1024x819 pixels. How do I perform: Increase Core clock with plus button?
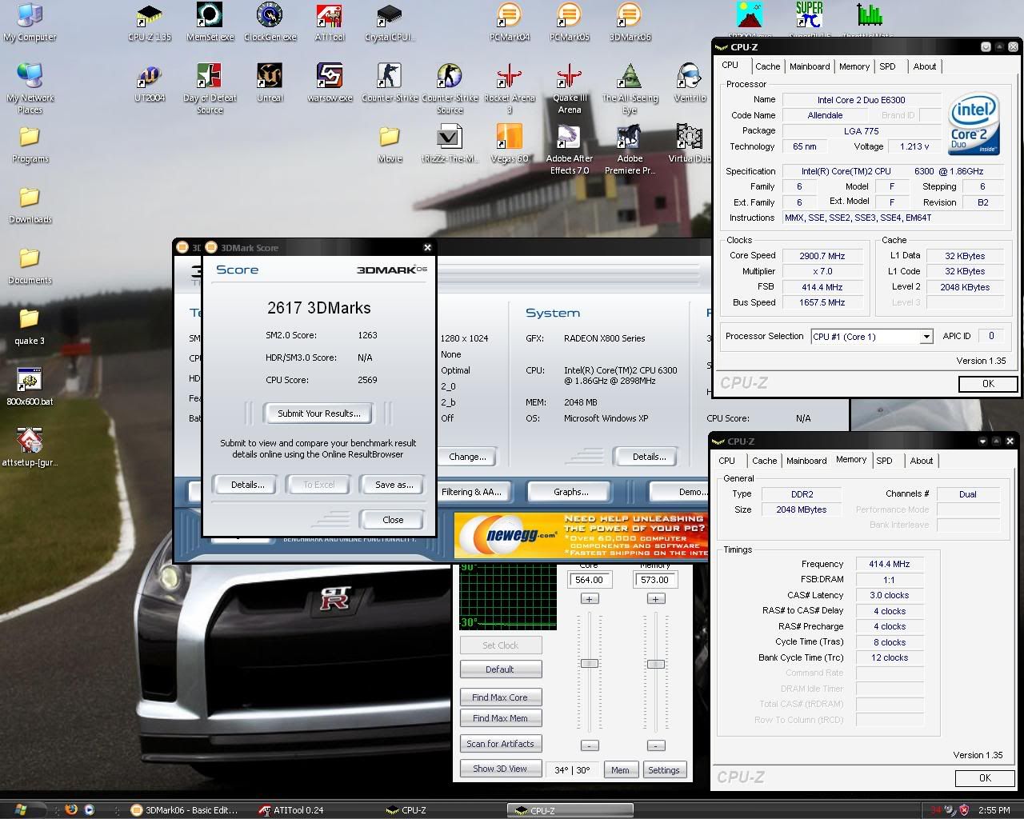(x=590, y=599)
